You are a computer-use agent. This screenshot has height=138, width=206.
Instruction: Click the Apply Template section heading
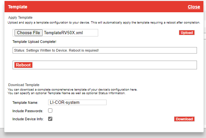pos(20,17)
